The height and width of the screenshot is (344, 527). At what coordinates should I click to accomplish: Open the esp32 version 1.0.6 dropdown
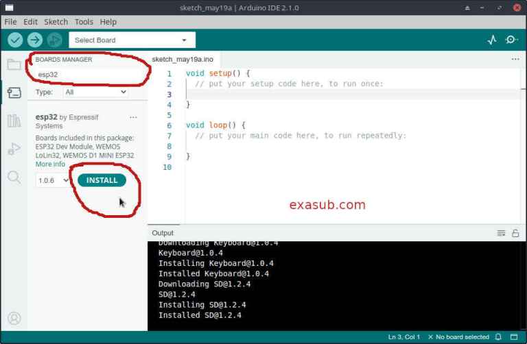pos(52,180)
